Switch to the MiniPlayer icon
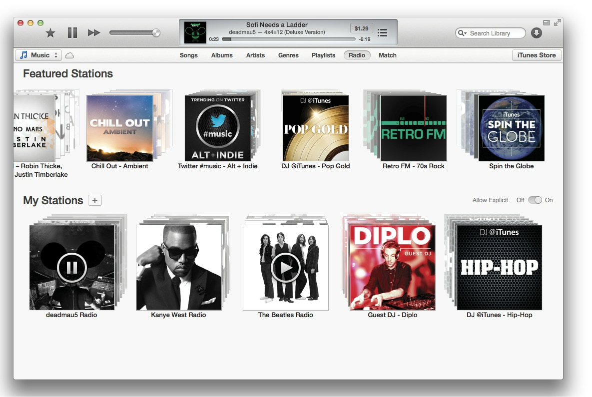The height and width of the screenshot is (397, 592). 547,22
